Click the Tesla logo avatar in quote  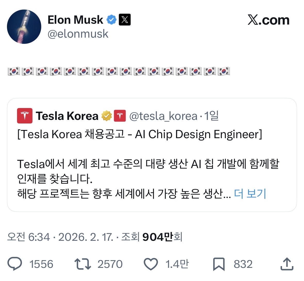point(25,116)
